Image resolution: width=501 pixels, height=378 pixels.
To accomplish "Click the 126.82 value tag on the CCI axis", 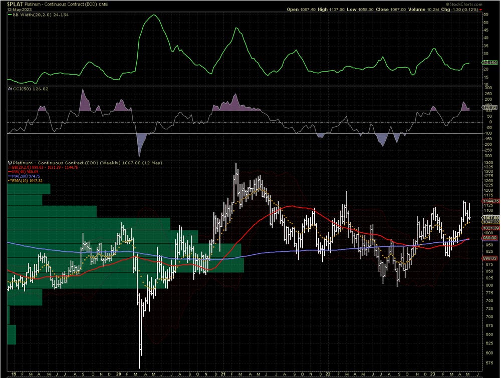I will click(x=490, y=107).
